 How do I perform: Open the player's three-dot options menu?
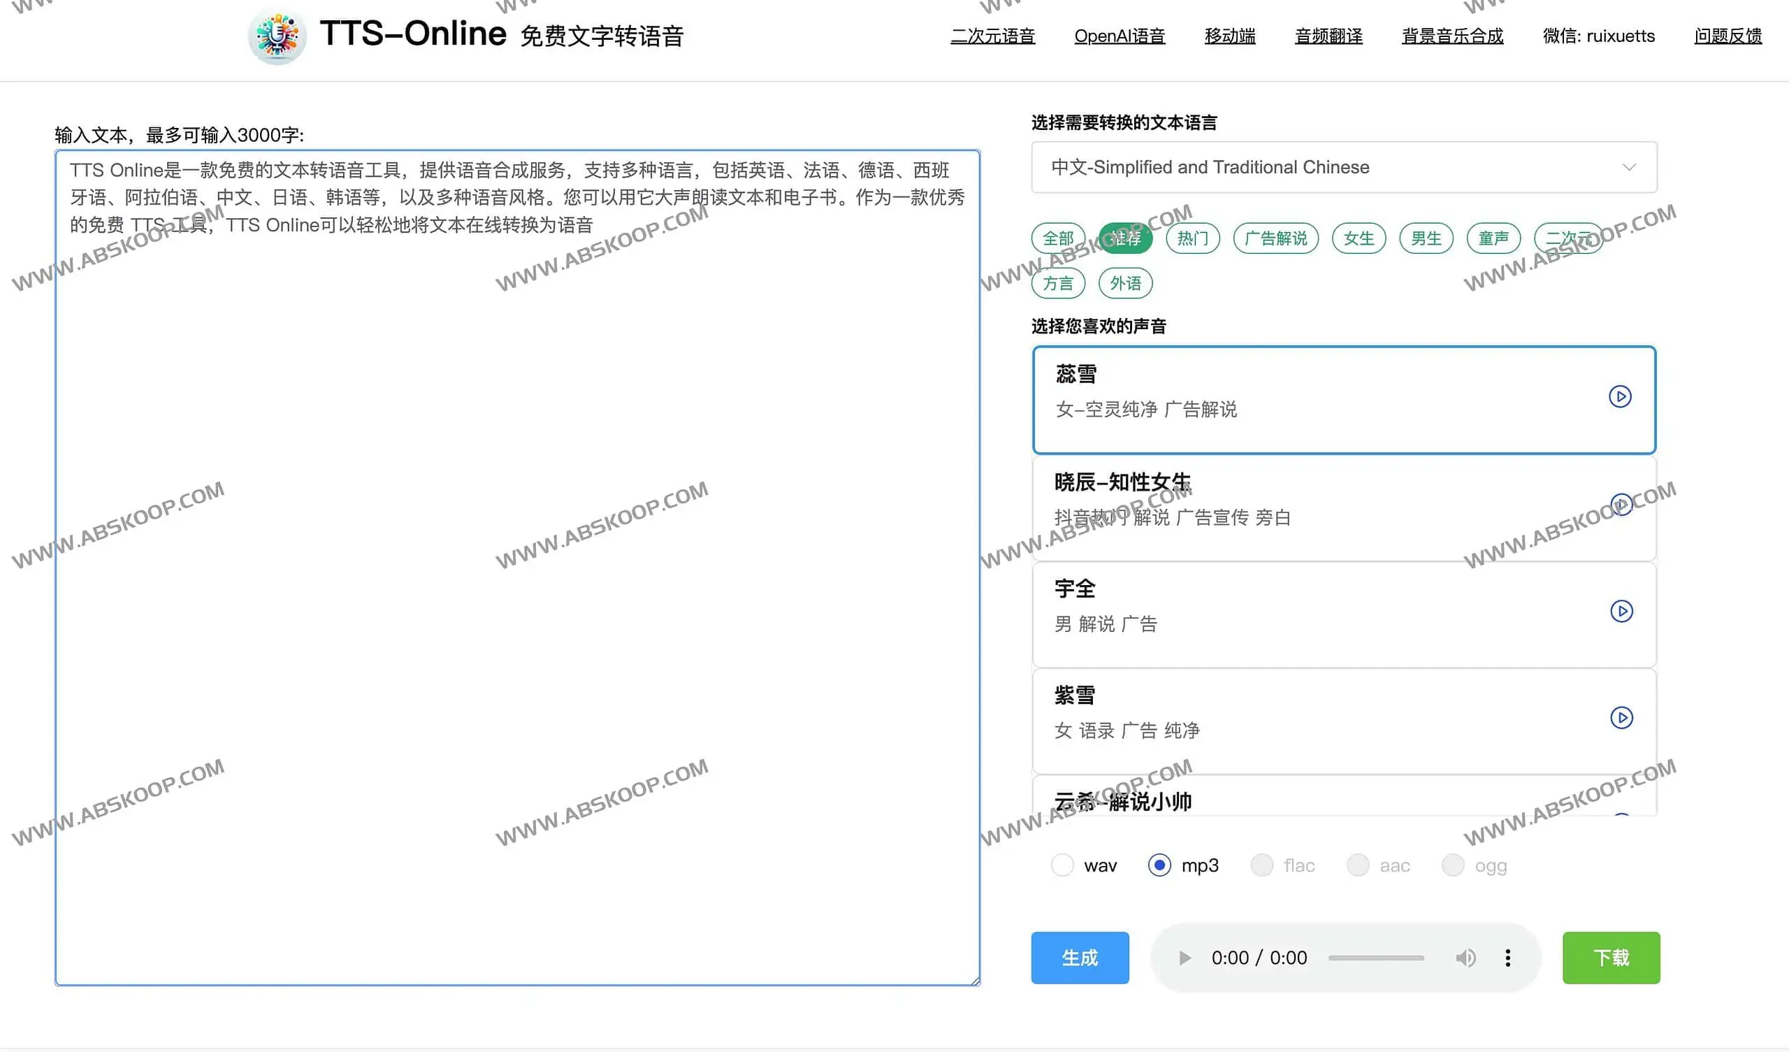[x=1507, y=958]
